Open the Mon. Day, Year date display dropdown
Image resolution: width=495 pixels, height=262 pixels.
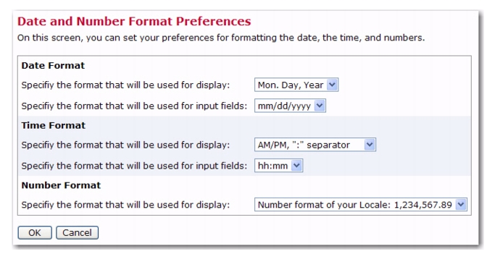pos(296,85)
